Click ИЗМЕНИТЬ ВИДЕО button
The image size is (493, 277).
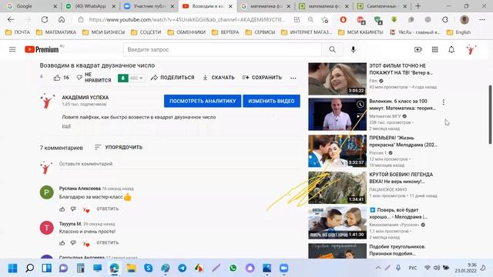(x=271, y=101)
